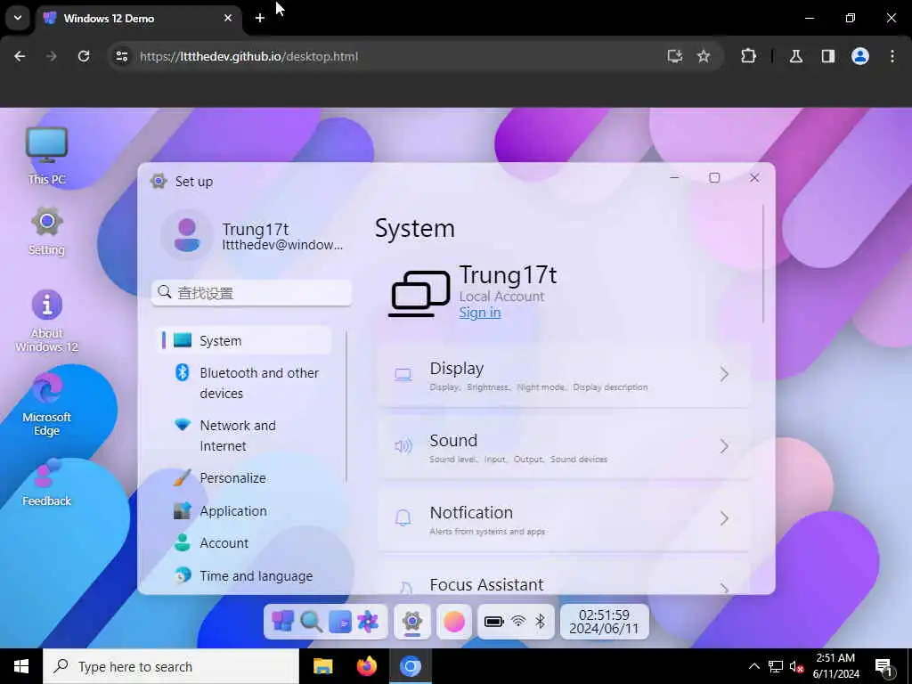Click the settings gear icon in the dock
Screen dimensions: 912x684
[412, 622]
